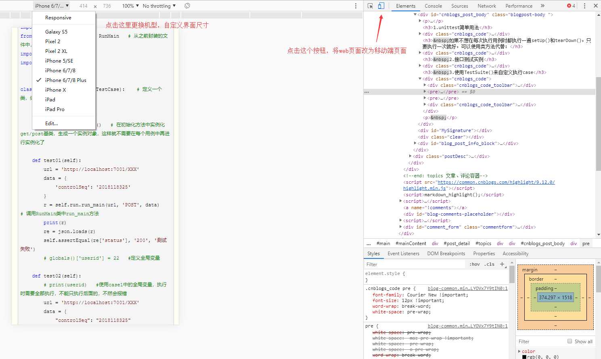Switch to the Sources tab
601x359 pixels.
[459, 6]
